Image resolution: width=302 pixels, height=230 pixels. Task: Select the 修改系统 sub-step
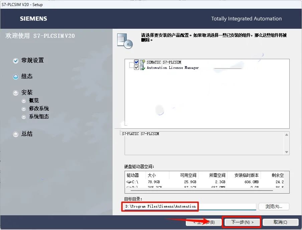(39, 109)
